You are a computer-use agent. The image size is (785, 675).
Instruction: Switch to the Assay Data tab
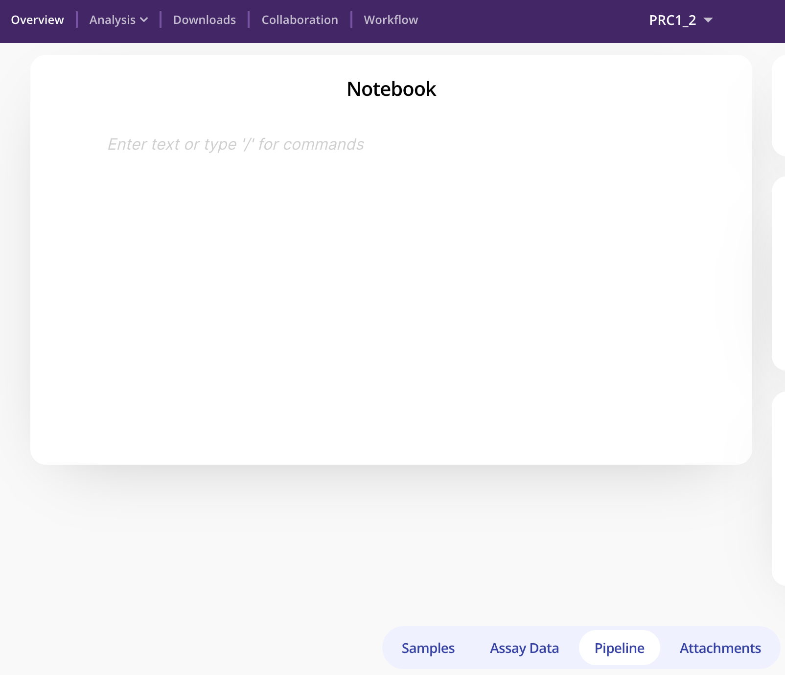point(524,648)
